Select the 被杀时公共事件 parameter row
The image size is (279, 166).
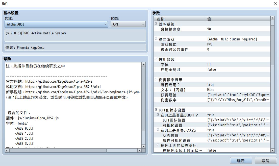[x=212, y=49]
